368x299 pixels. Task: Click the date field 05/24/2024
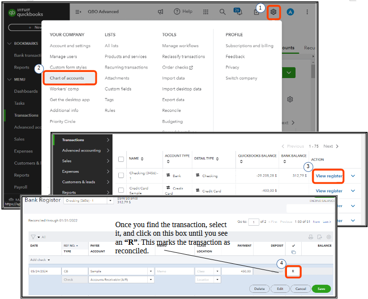45,271
